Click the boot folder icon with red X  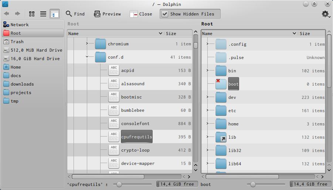221,83
